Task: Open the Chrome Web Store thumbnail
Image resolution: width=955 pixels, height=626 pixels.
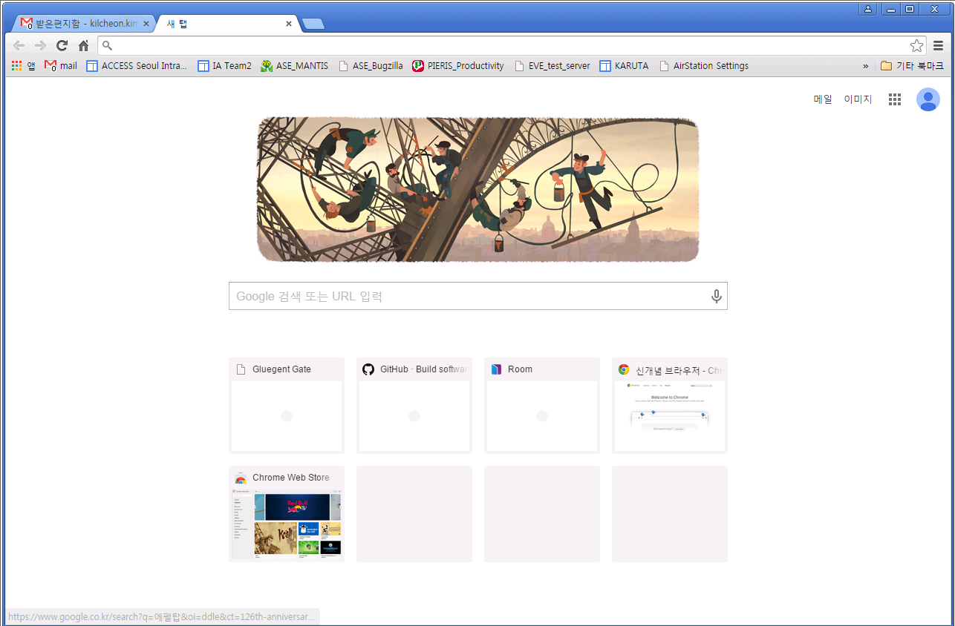Action: (x=286, y=513)
